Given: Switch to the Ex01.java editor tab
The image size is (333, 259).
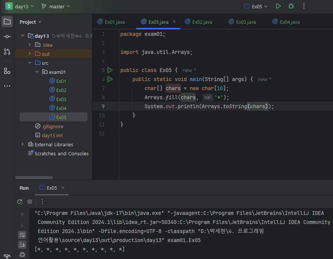Looking at the screenshot, I should click(114, 22).
